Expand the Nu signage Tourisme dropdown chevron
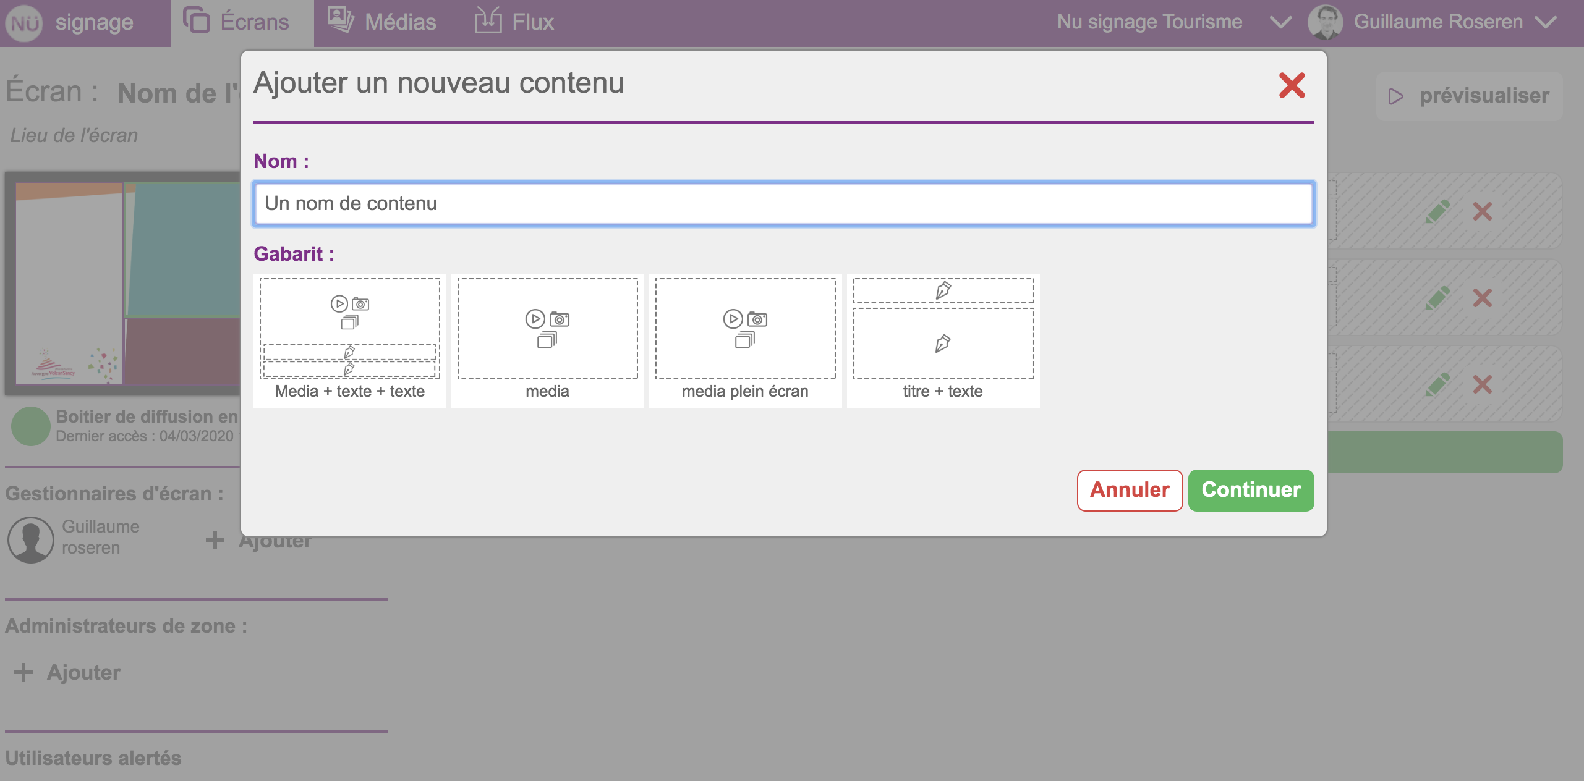 (1280, 23)
